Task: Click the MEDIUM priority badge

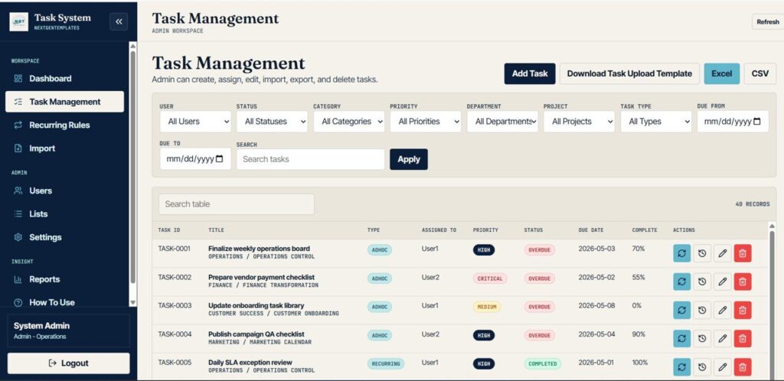Action: tap(486, 307)
